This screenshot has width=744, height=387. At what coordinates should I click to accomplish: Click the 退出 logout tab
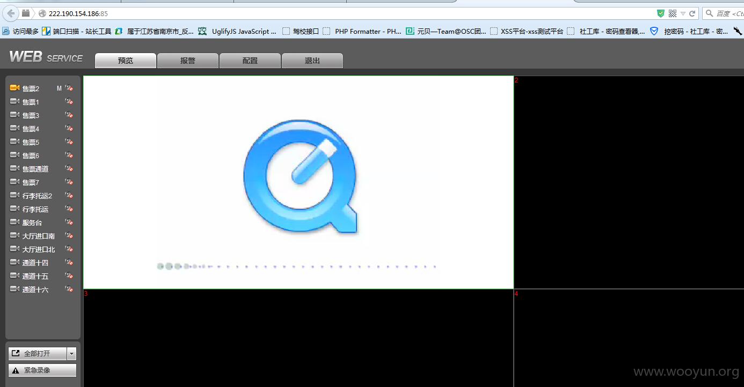[312, 61]
